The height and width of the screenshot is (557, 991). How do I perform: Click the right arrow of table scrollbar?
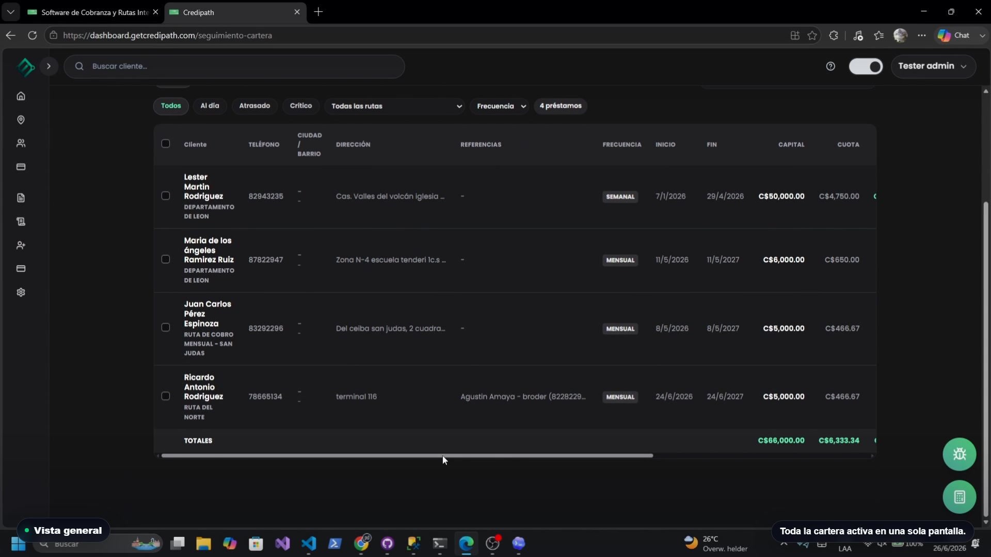click(x=872, y=456)
